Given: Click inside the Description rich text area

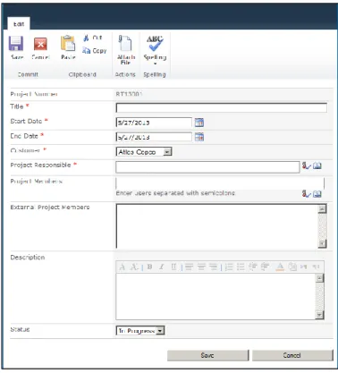Looking at the screenshot, I should point(215,296).
